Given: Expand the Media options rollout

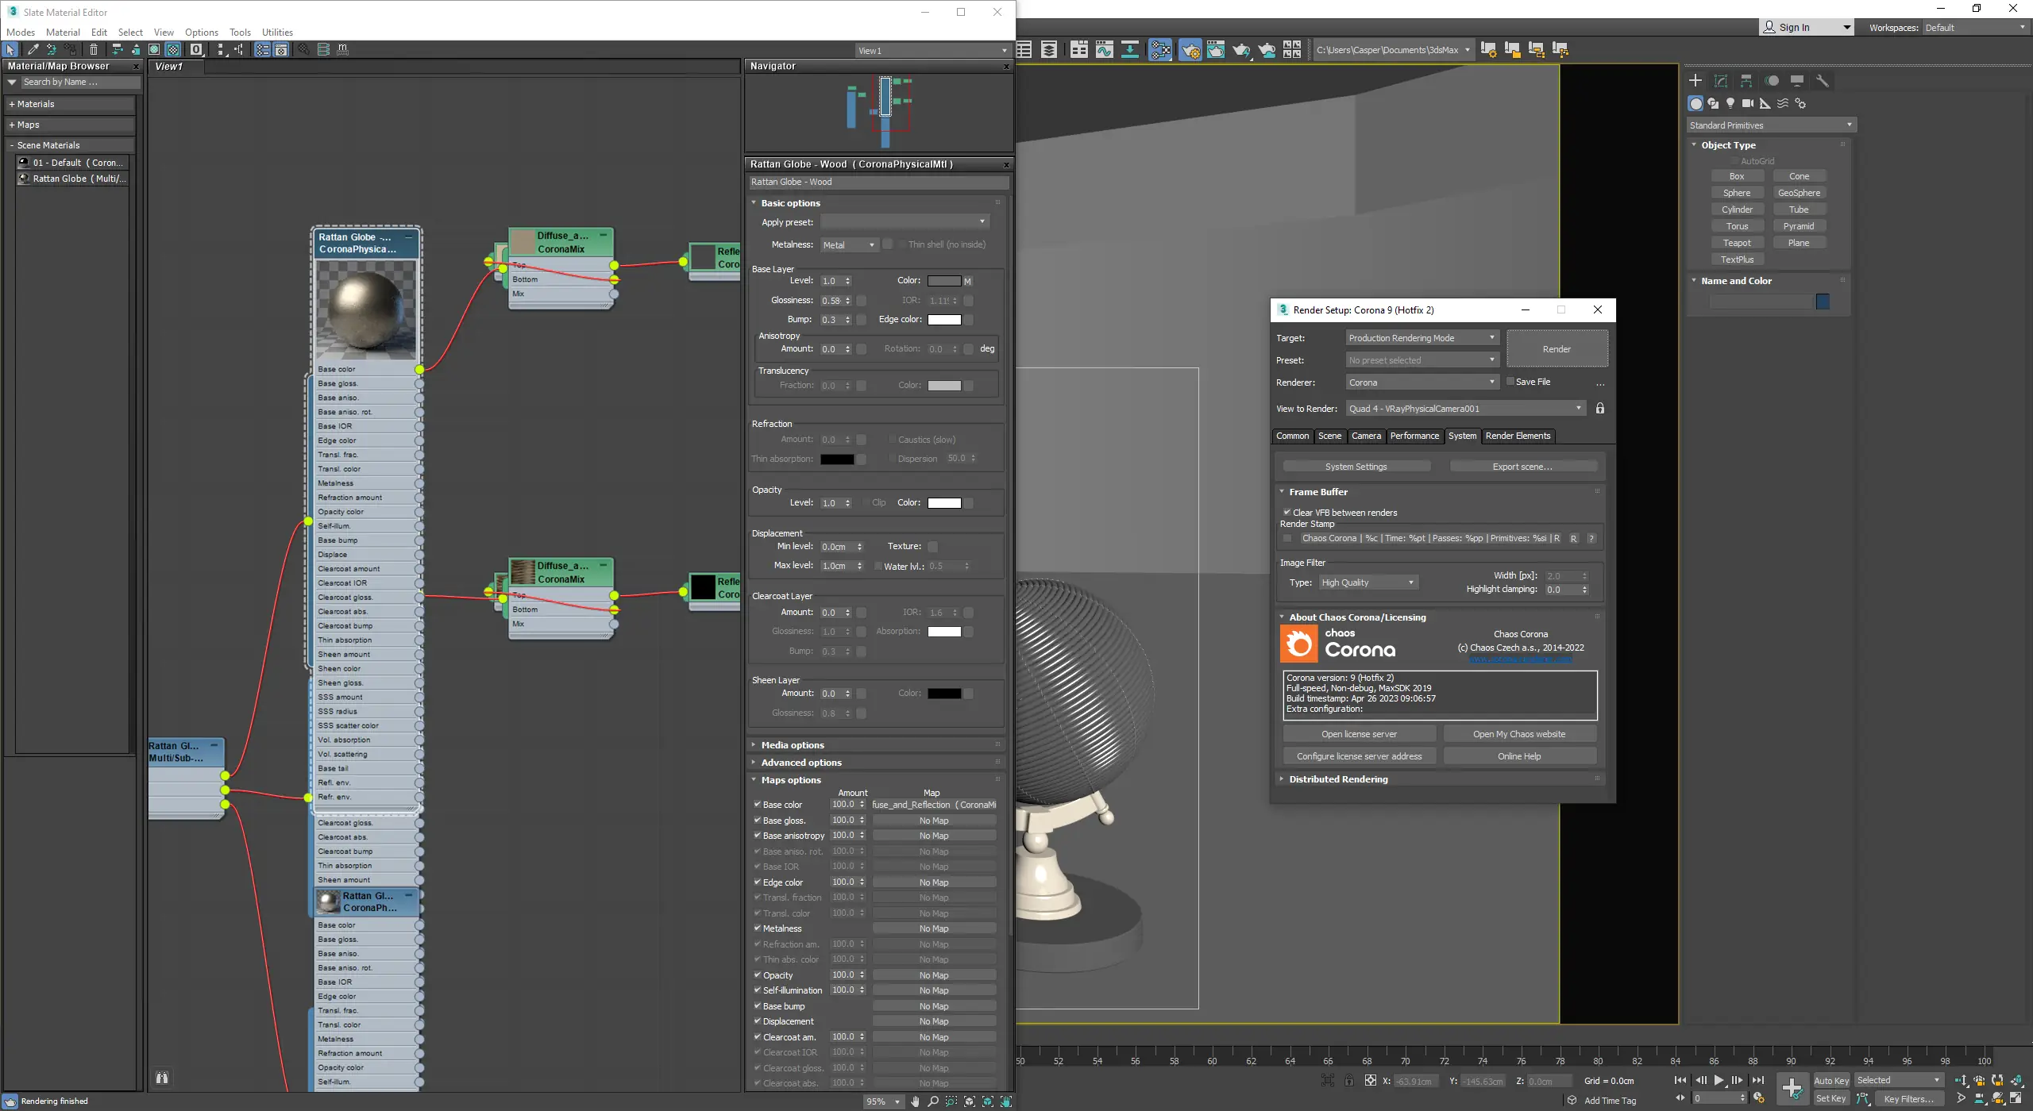Looking at the screenshot, I should (x=792, y=745).
